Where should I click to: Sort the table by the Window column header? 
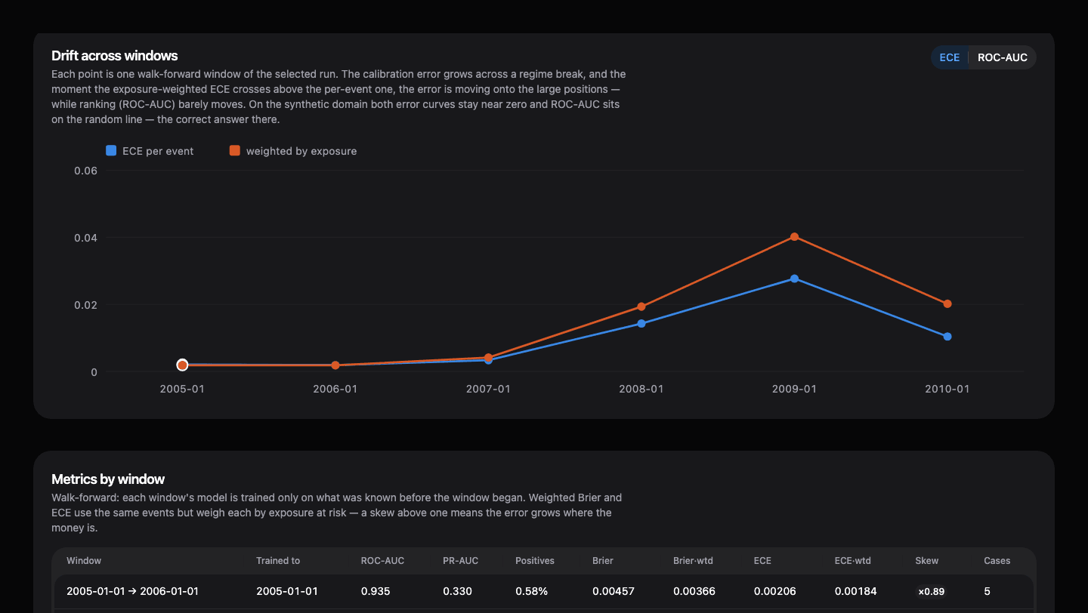pyautogui.click(x=84, y=561)
